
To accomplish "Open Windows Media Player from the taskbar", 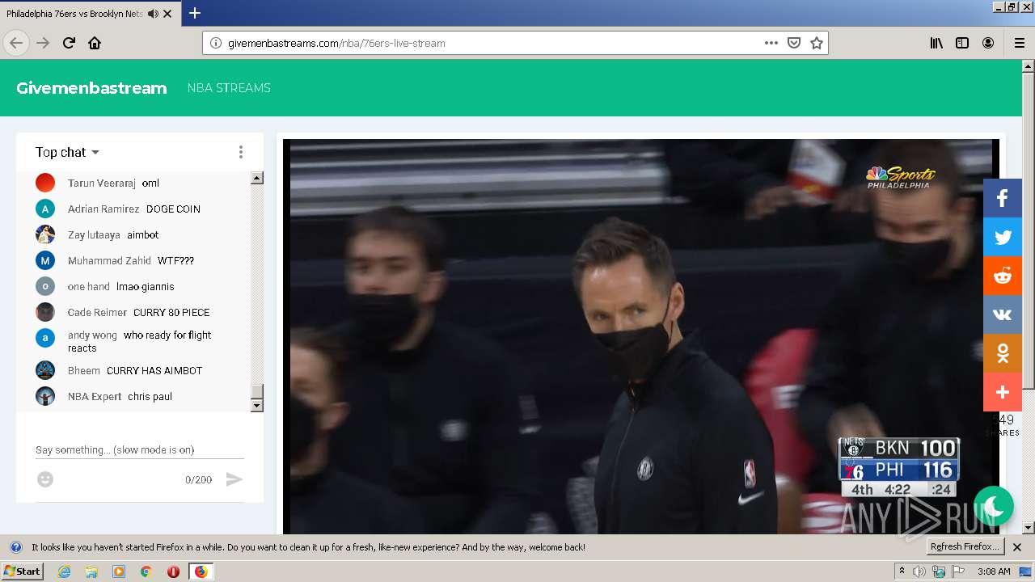I will point(119,571).
